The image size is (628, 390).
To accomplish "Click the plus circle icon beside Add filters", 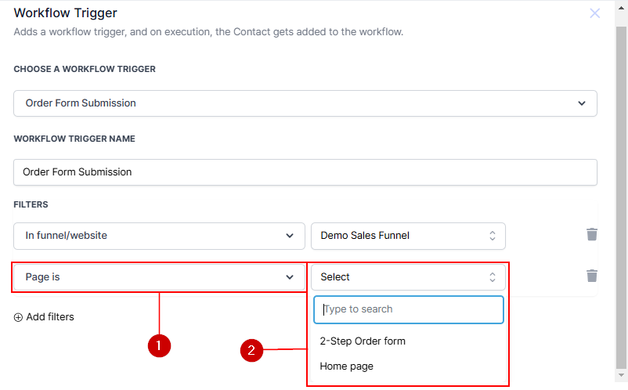I will point(18,317).
